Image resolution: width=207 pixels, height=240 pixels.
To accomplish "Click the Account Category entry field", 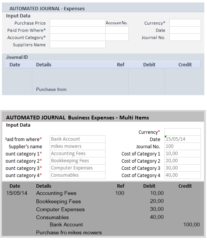I will (x=77, y=37).
